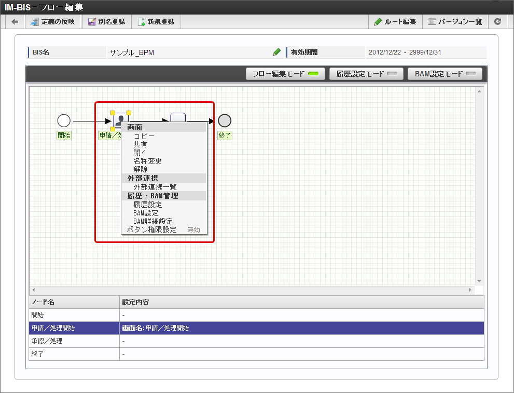
Task: Select the highlighted 申請／処理開始 table row
Action: coord(256,328)
